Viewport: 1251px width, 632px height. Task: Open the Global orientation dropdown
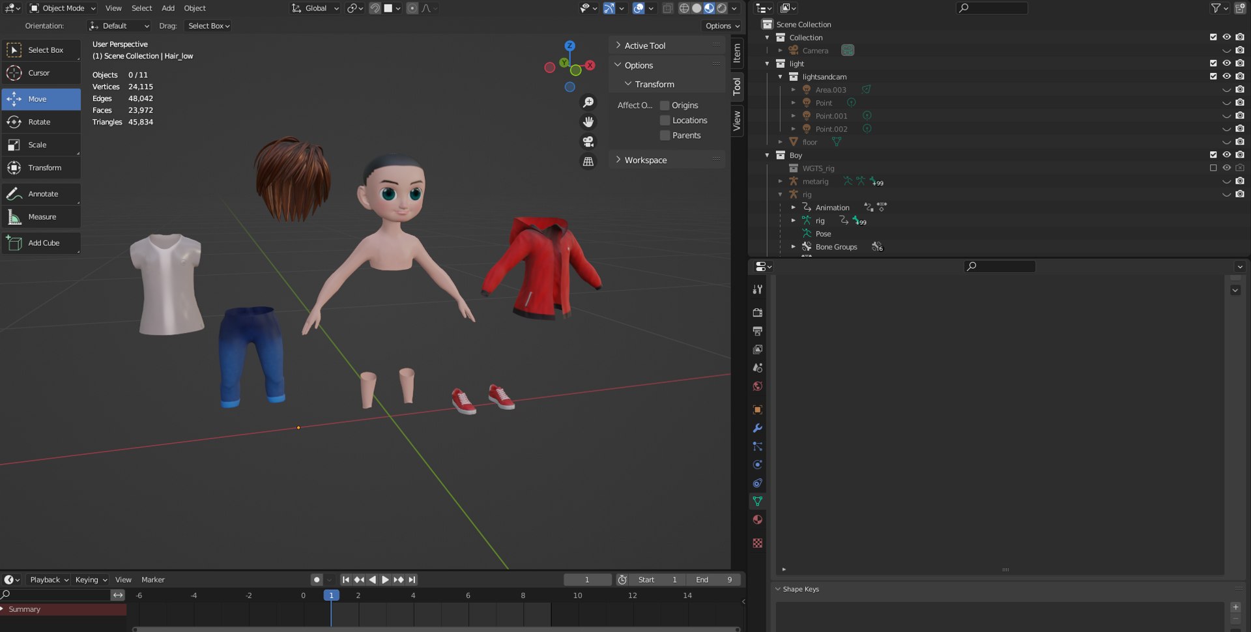coord(315,8)
